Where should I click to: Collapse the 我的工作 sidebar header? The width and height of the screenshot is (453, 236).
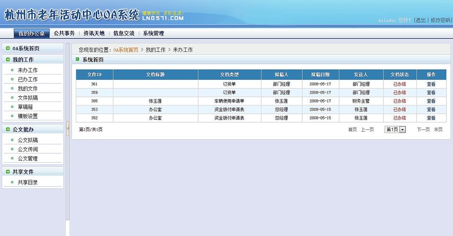(33, 59)
